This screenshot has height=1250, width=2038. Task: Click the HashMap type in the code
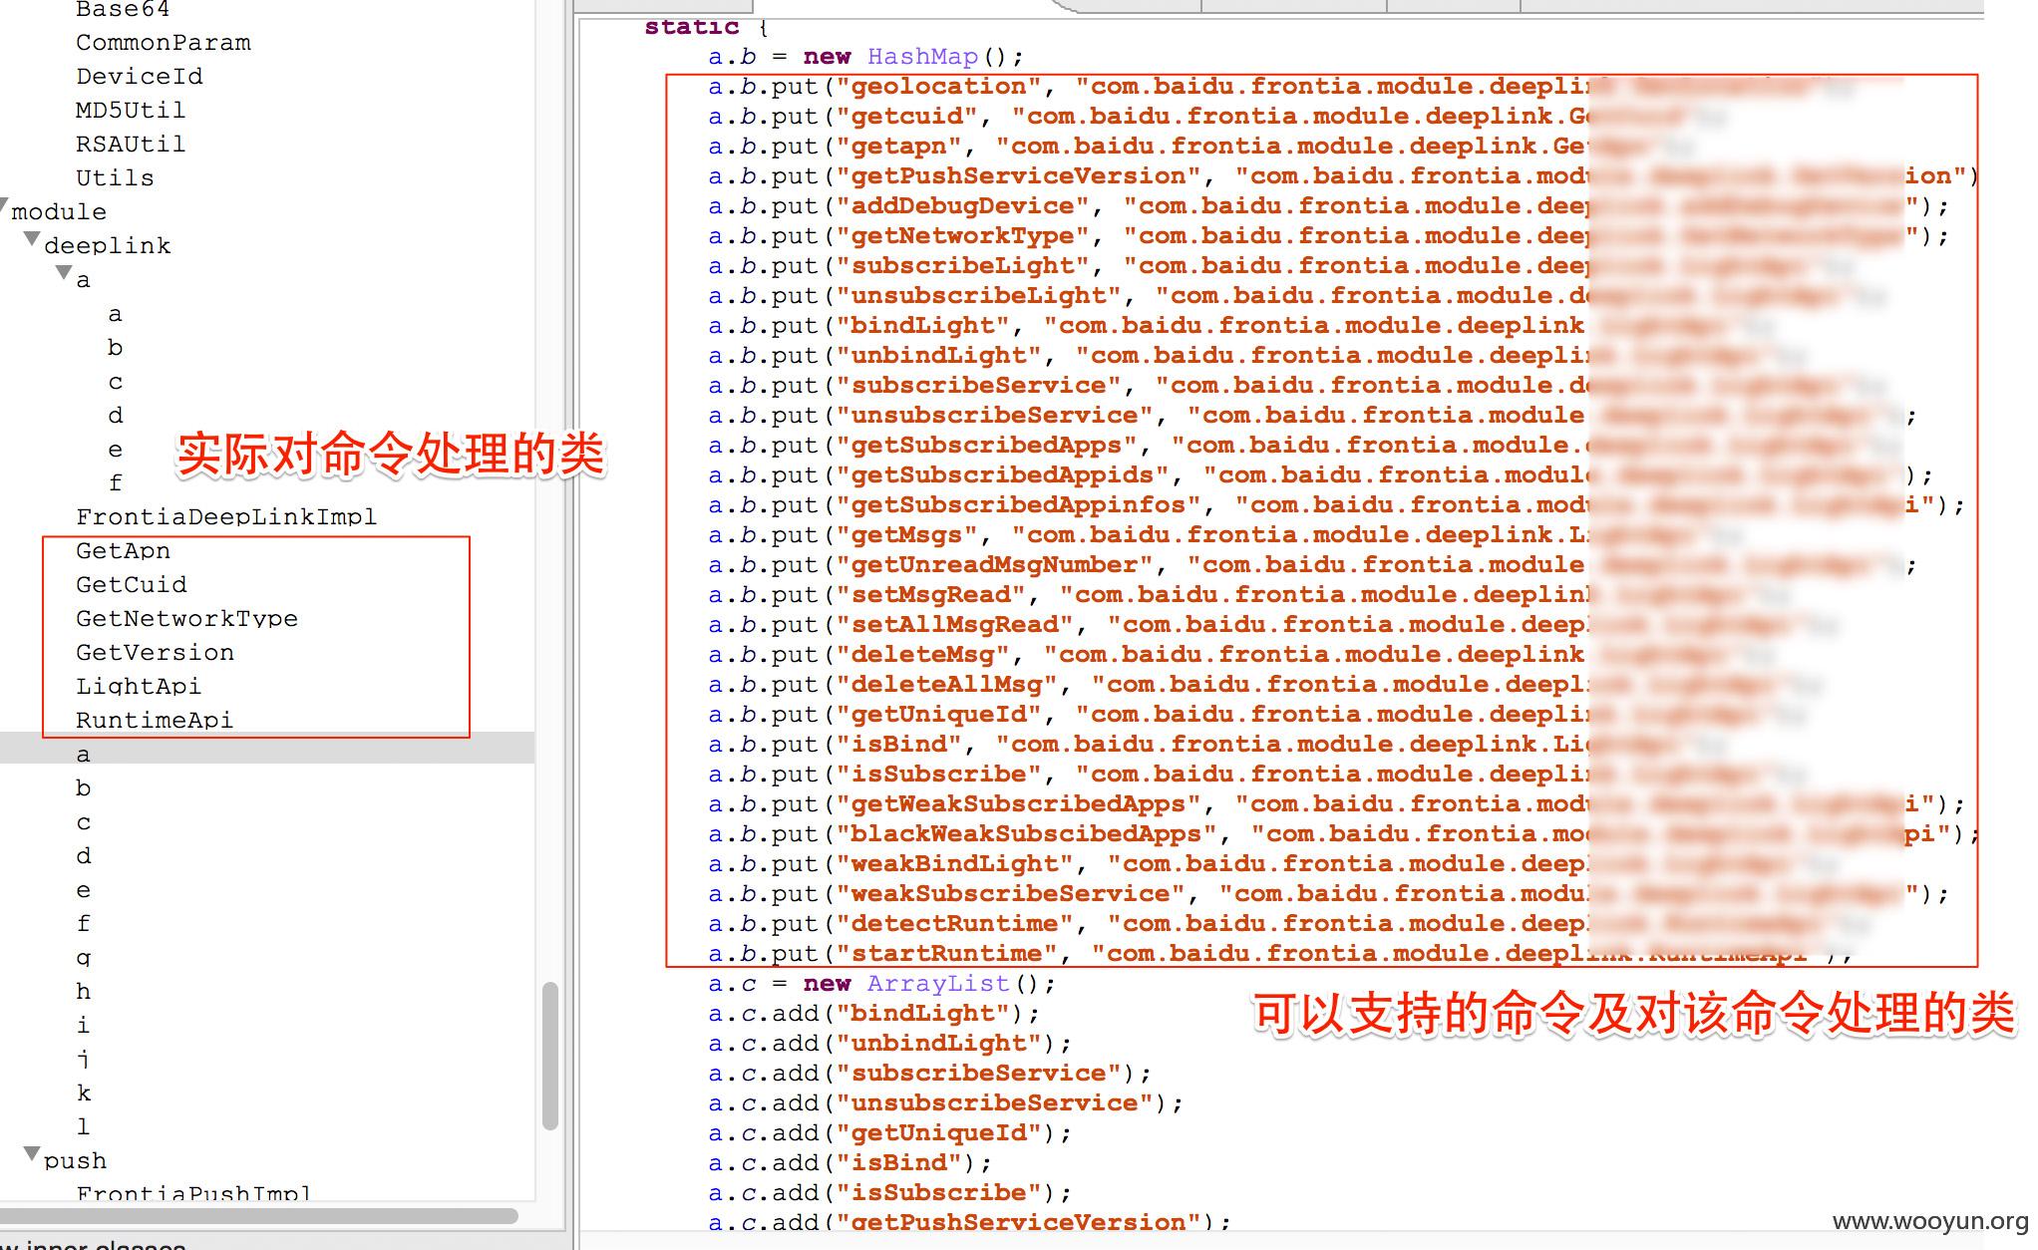pyautogui.click(x=922, y=57)
